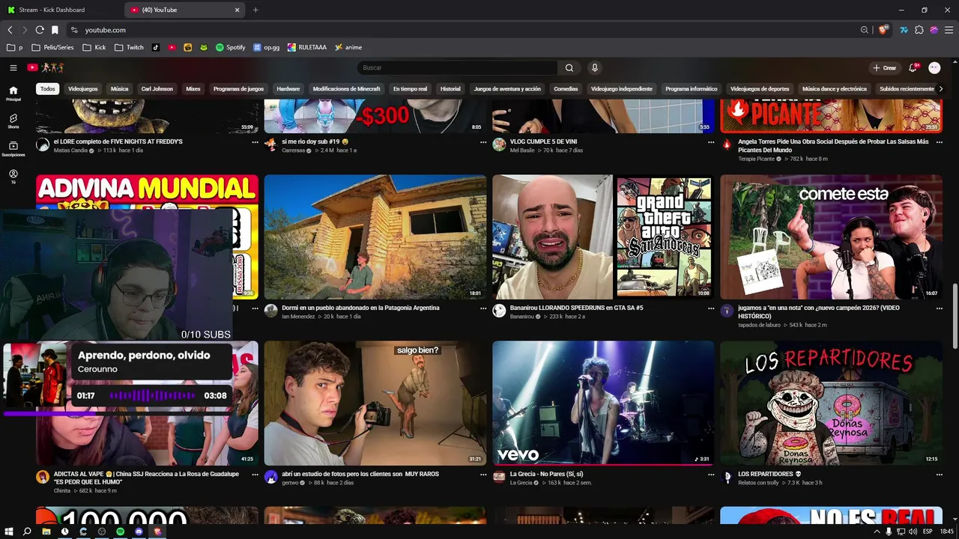Show more category chips with right arrow

[x=941, y=88]
